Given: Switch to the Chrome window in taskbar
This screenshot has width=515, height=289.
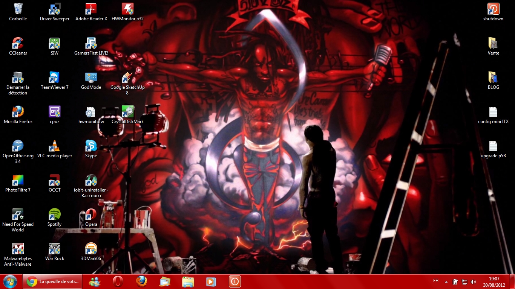Looking at the screenshot, I should [x=52, y=281].
